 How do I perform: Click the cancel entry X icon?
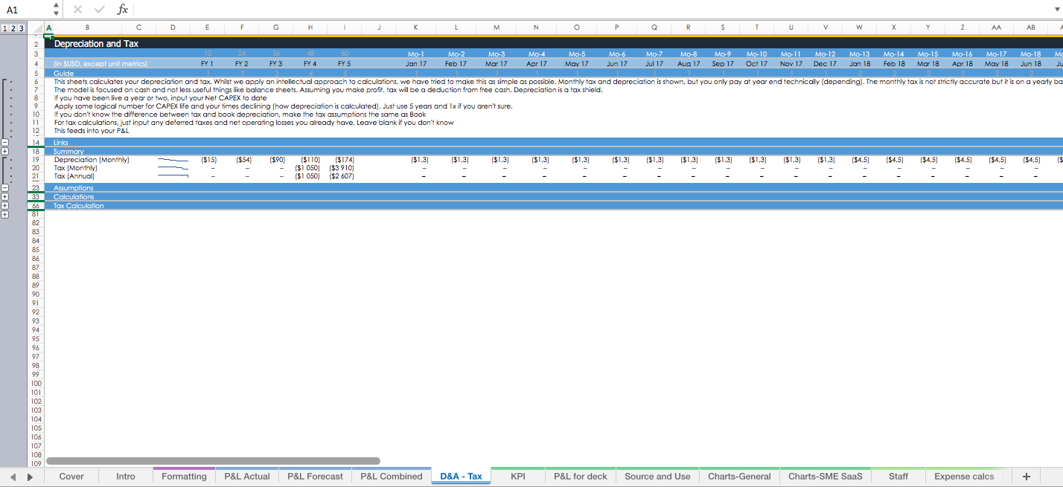(x=78, y=10)
